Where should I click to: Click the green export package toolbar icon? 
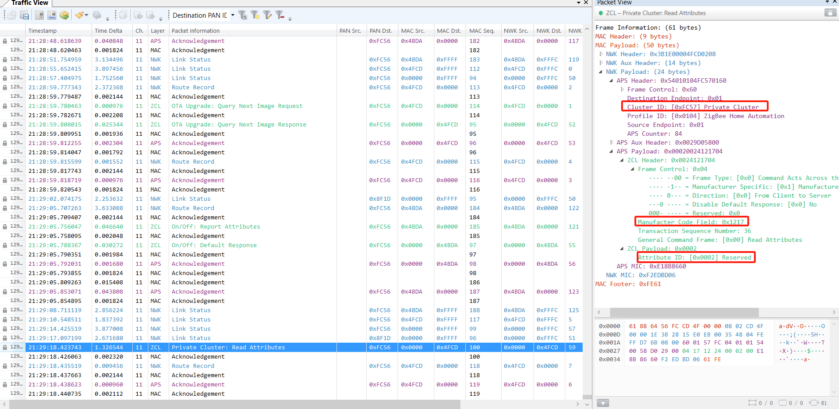coord(64,15)
